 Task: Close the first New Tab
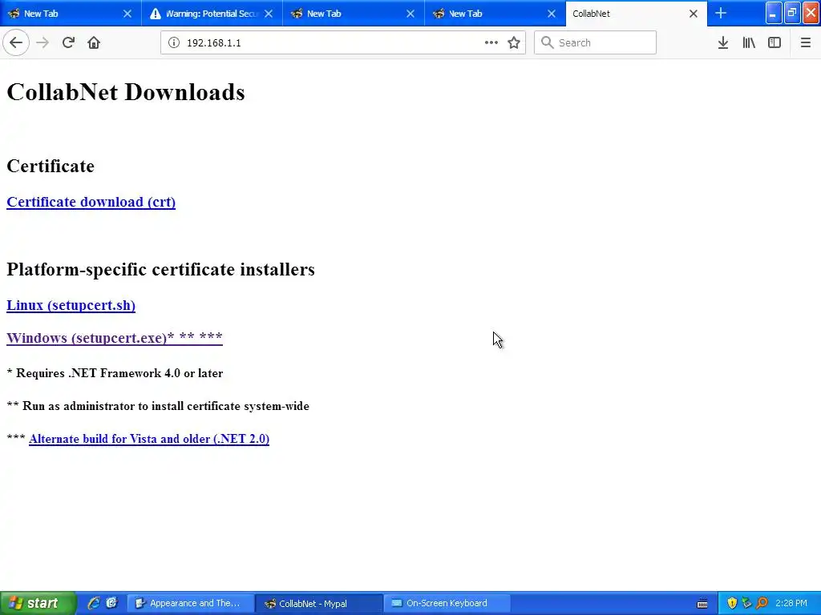[x=127, y=14]
